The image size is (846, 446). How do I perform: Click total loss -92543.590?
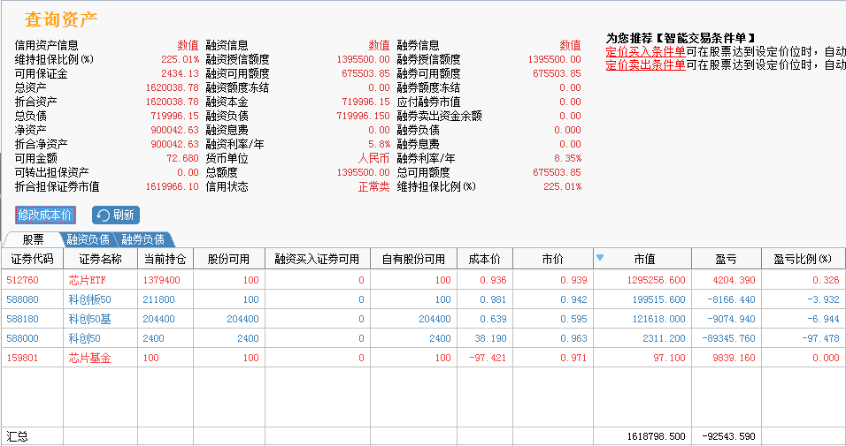pyautogui.click(x=728, y=436)
